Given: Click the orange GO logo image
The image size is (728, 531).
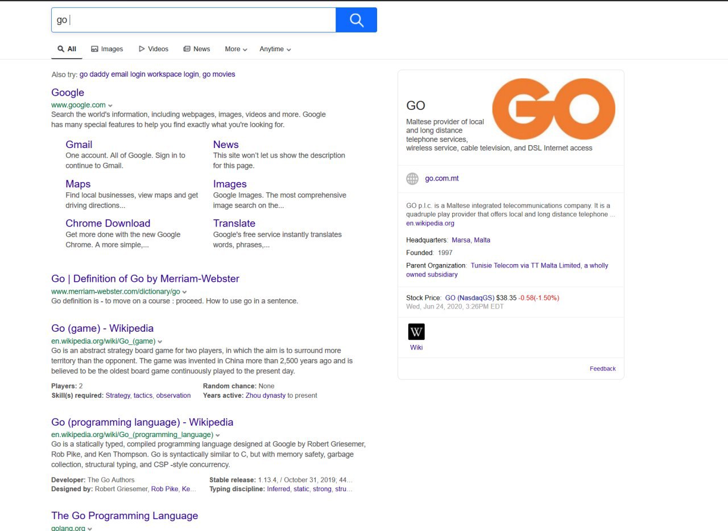Looking at the screenshot, I should (x=553, y=109).
